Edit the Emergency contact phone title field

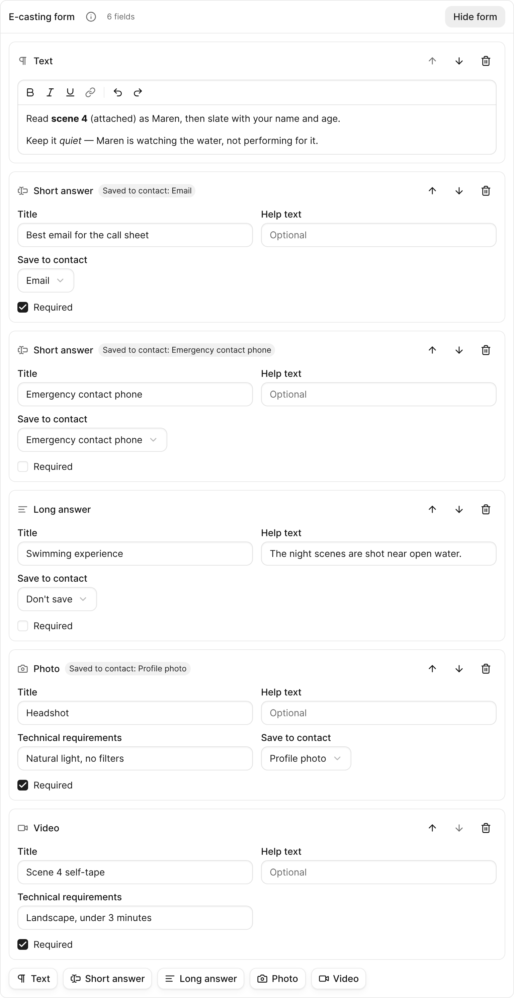click(135, 394)
